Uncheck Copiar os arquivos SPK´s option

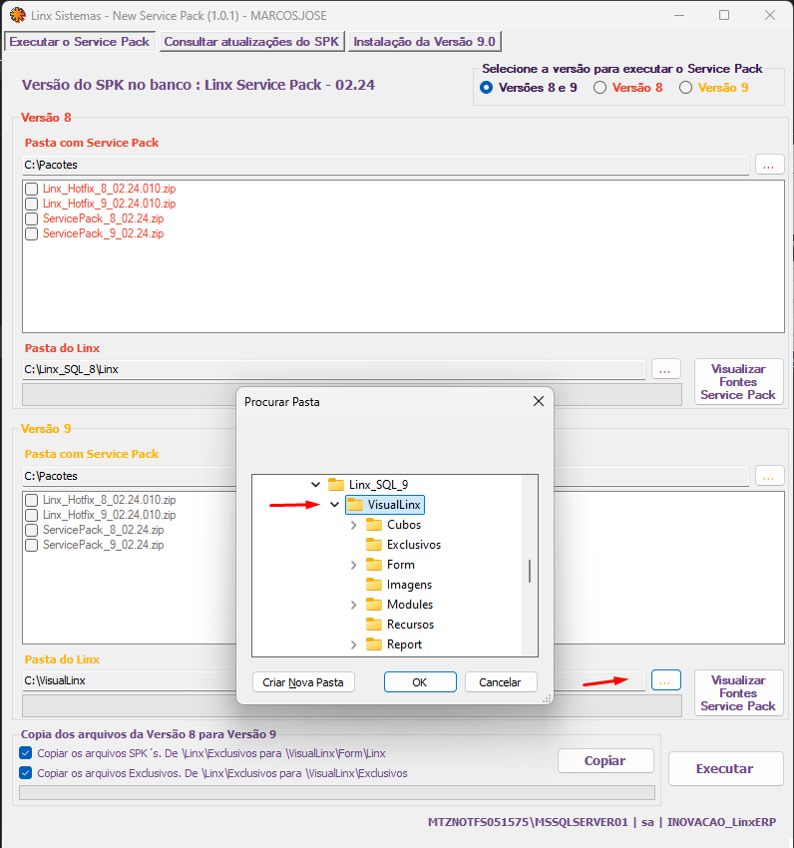[x=25, y=753]
